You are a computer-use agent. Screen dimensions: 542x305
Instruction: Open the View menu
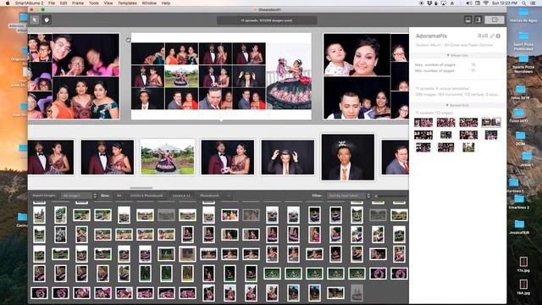click(108, 3)
